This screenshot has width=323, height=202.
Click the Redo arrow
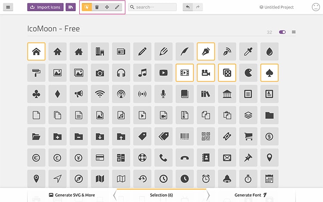click(x=198, y=7)
